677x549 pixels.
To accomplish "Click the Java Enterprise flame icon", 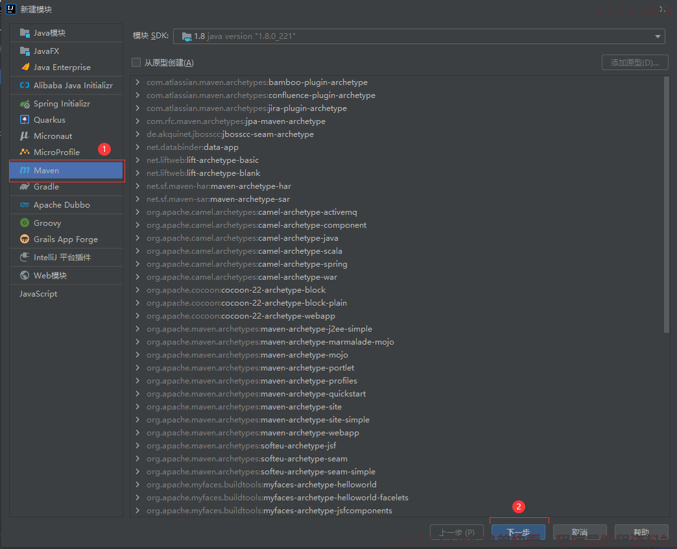I will 25,67.
